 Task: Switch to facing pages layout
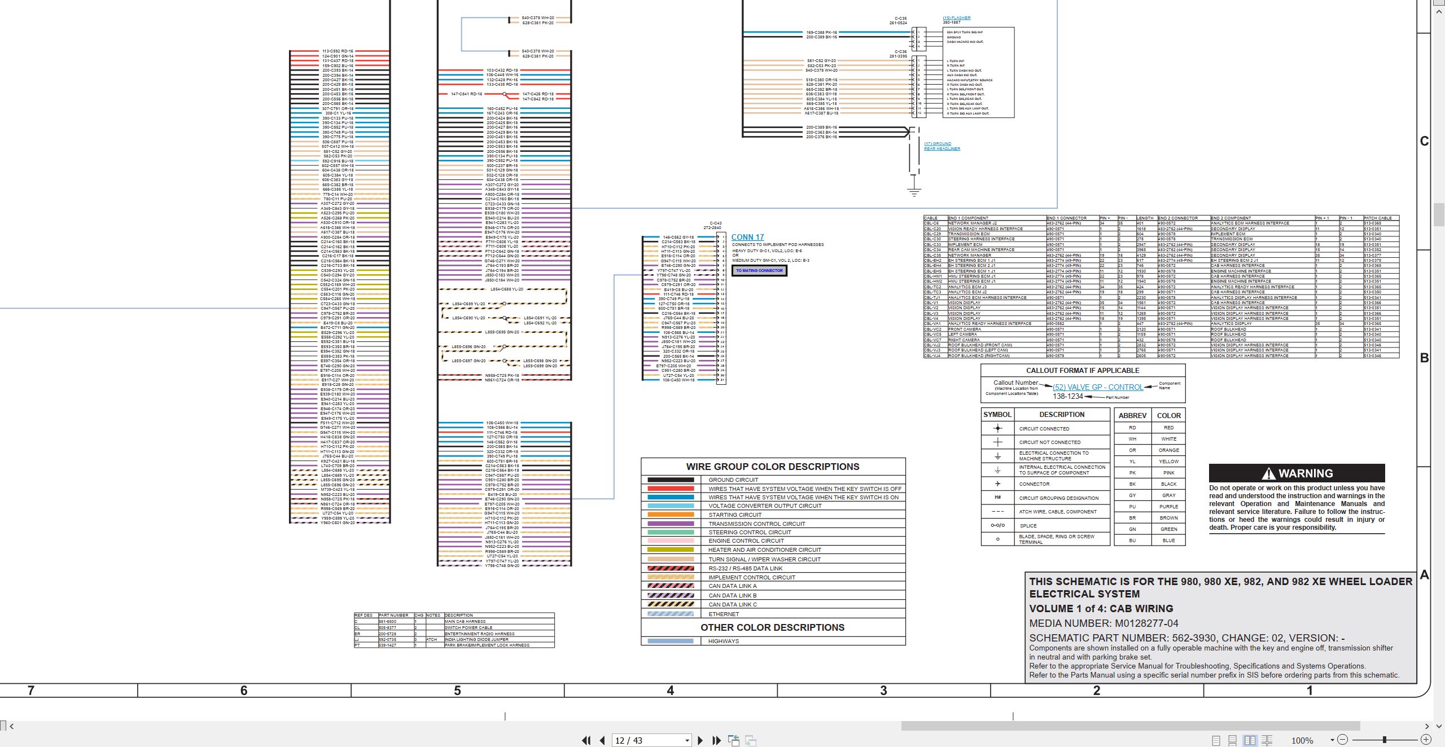point(1250,740)
